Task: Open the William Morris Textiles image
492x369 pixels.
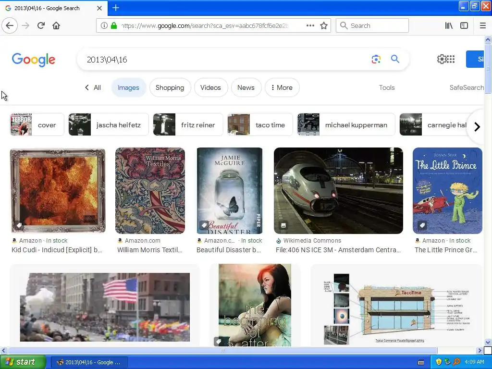Action: coord(150,191)
